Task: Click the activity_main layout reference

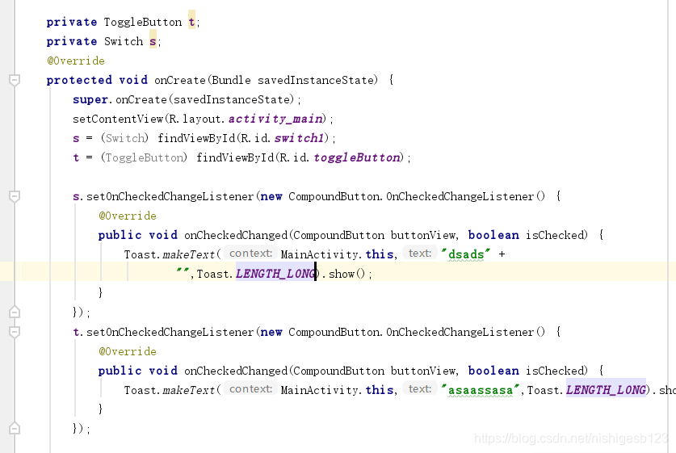Action: pyautogui.click(x=275, y=119)
